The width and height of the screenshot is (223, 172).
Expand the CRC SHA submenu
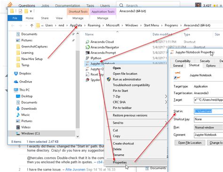pyautogui.click(x=166, y=102)
